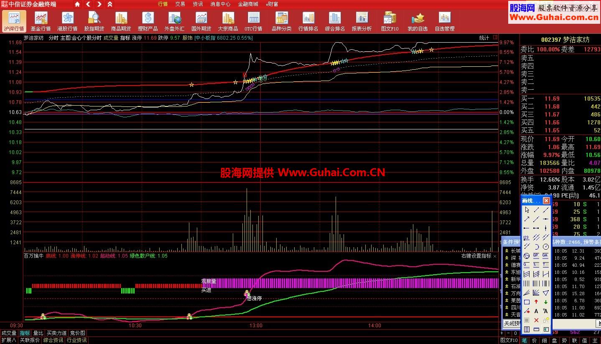Select red up-arrow marker tool
This screenshot has width=601, height=344.
536,302
